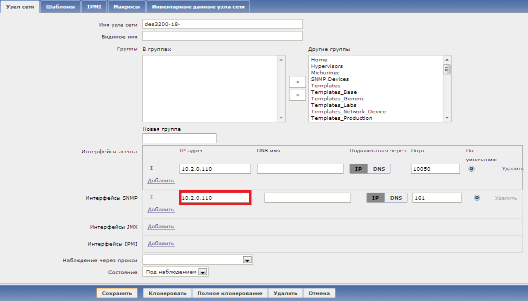Expand the proxy selector via its arrow
Image resolution: width=528 pixels, height=301 pixels.
(x=247, y=259)
